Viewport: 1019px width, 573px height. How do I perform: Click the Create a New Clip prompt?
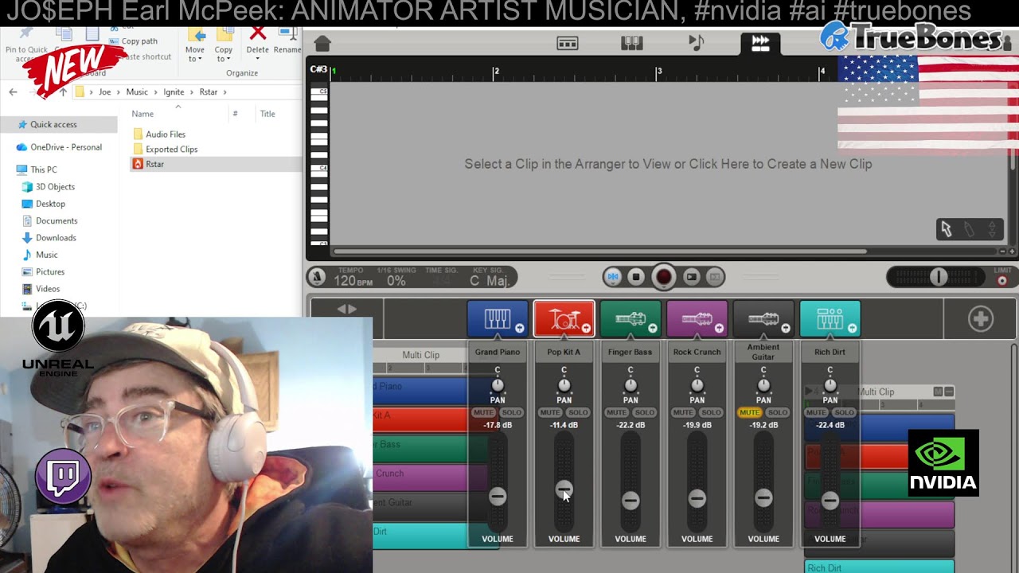pos(668,164)
